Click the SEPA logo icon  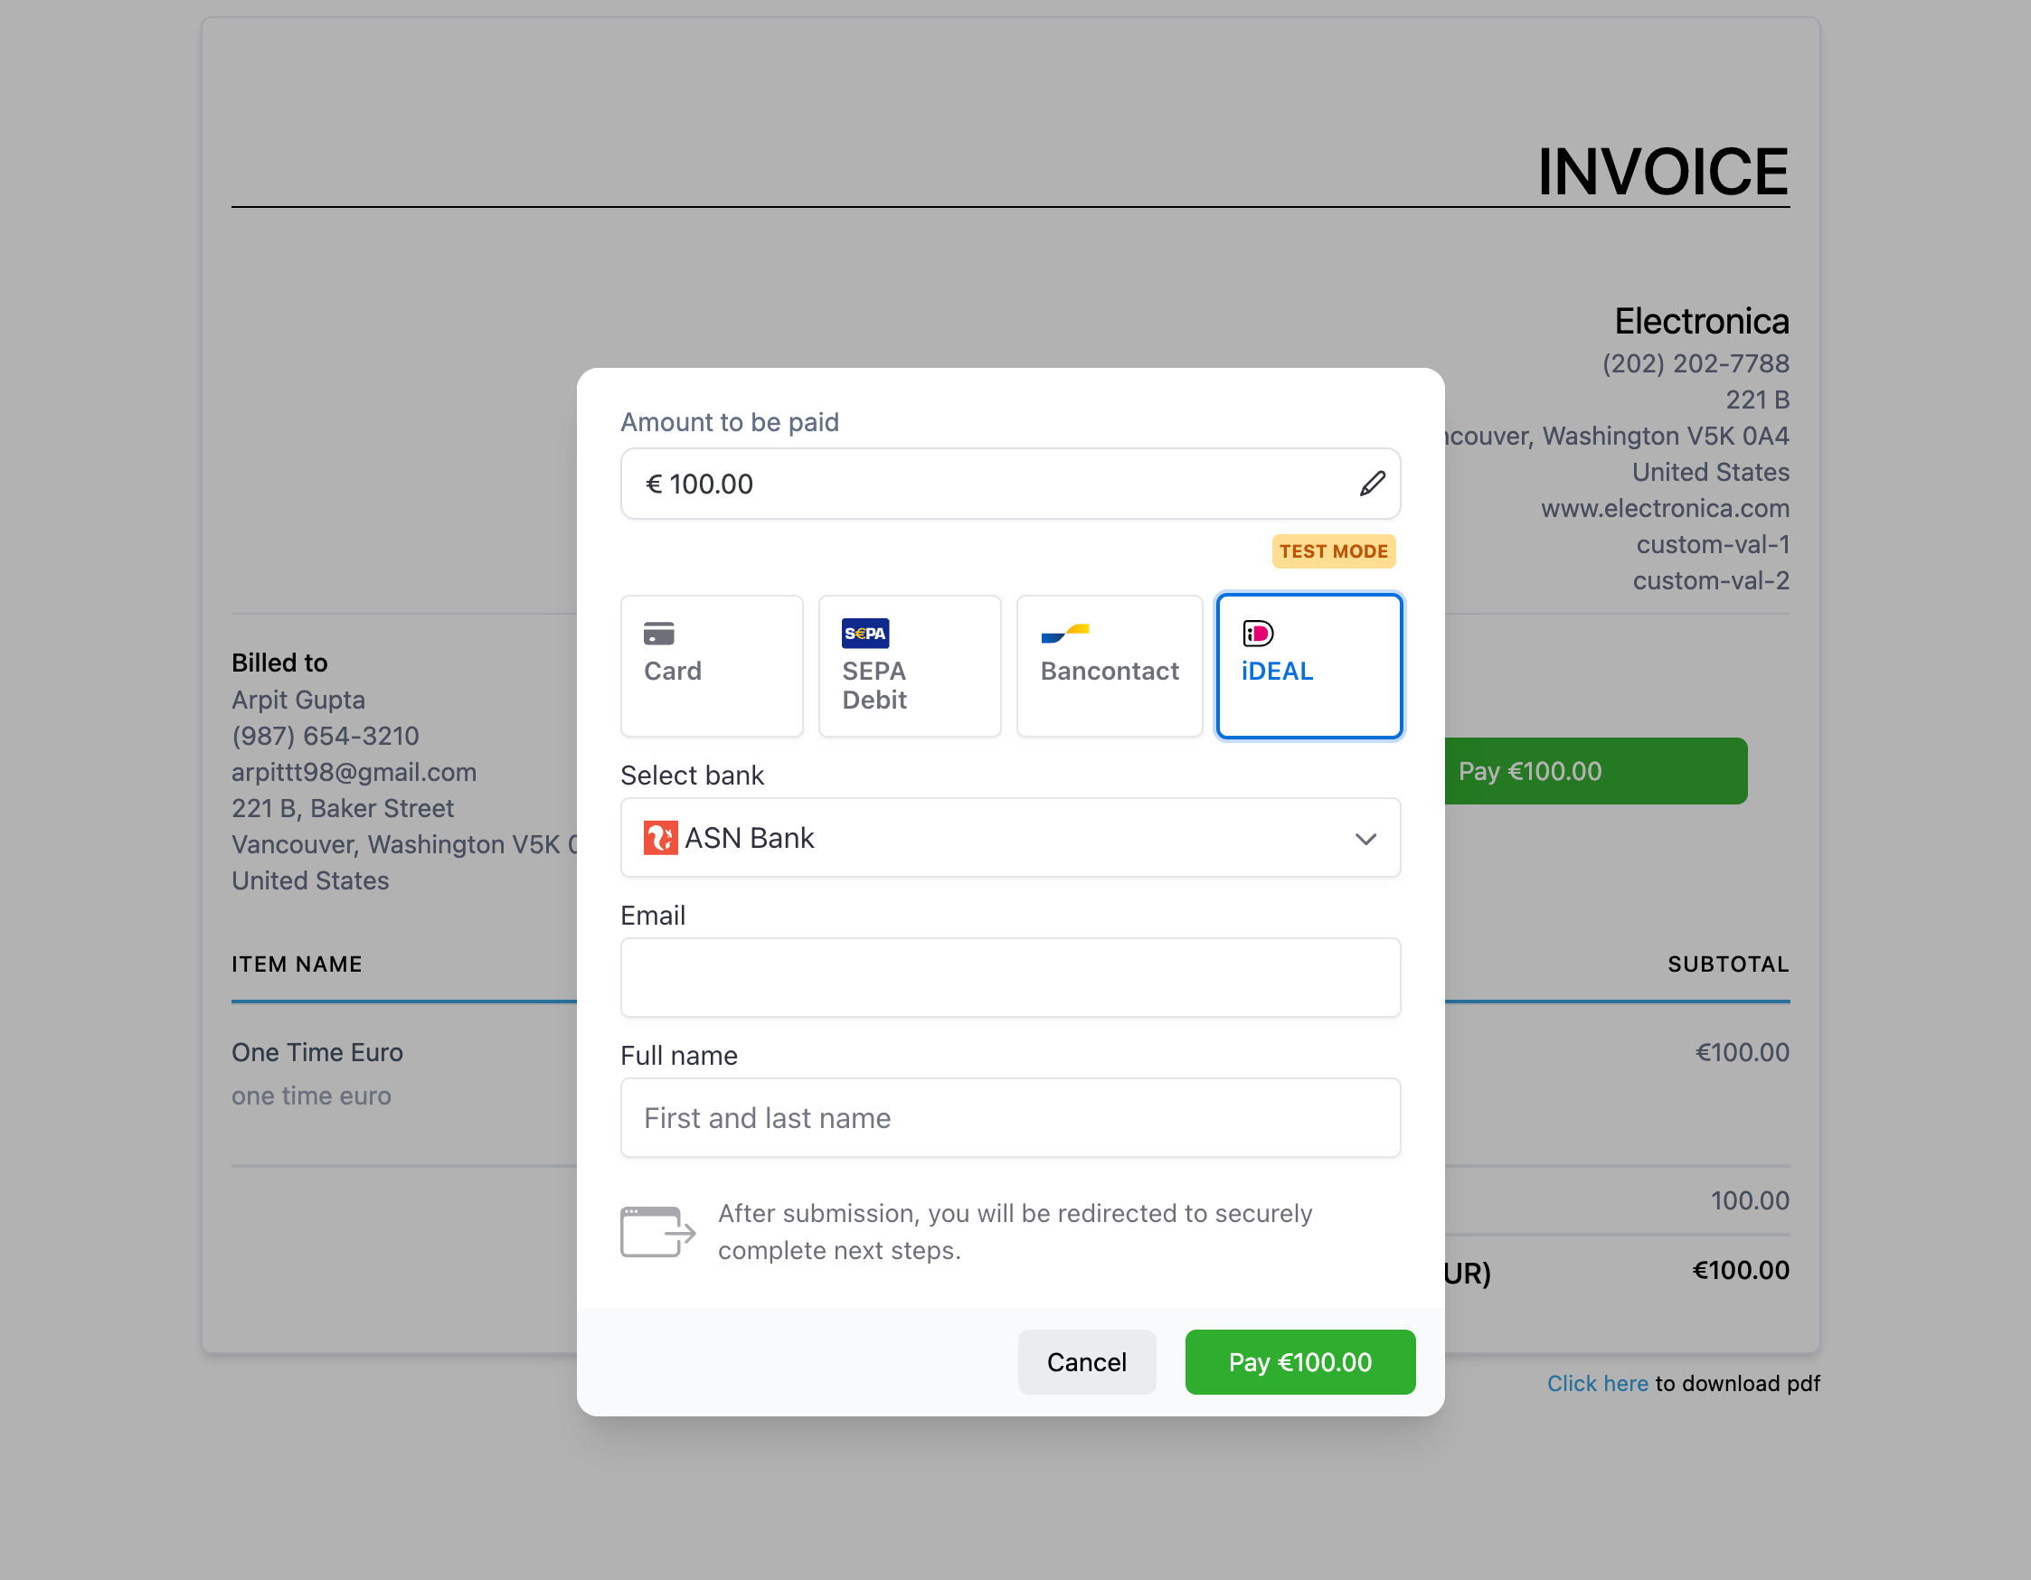pyautogui.click(x=864, y=634)
